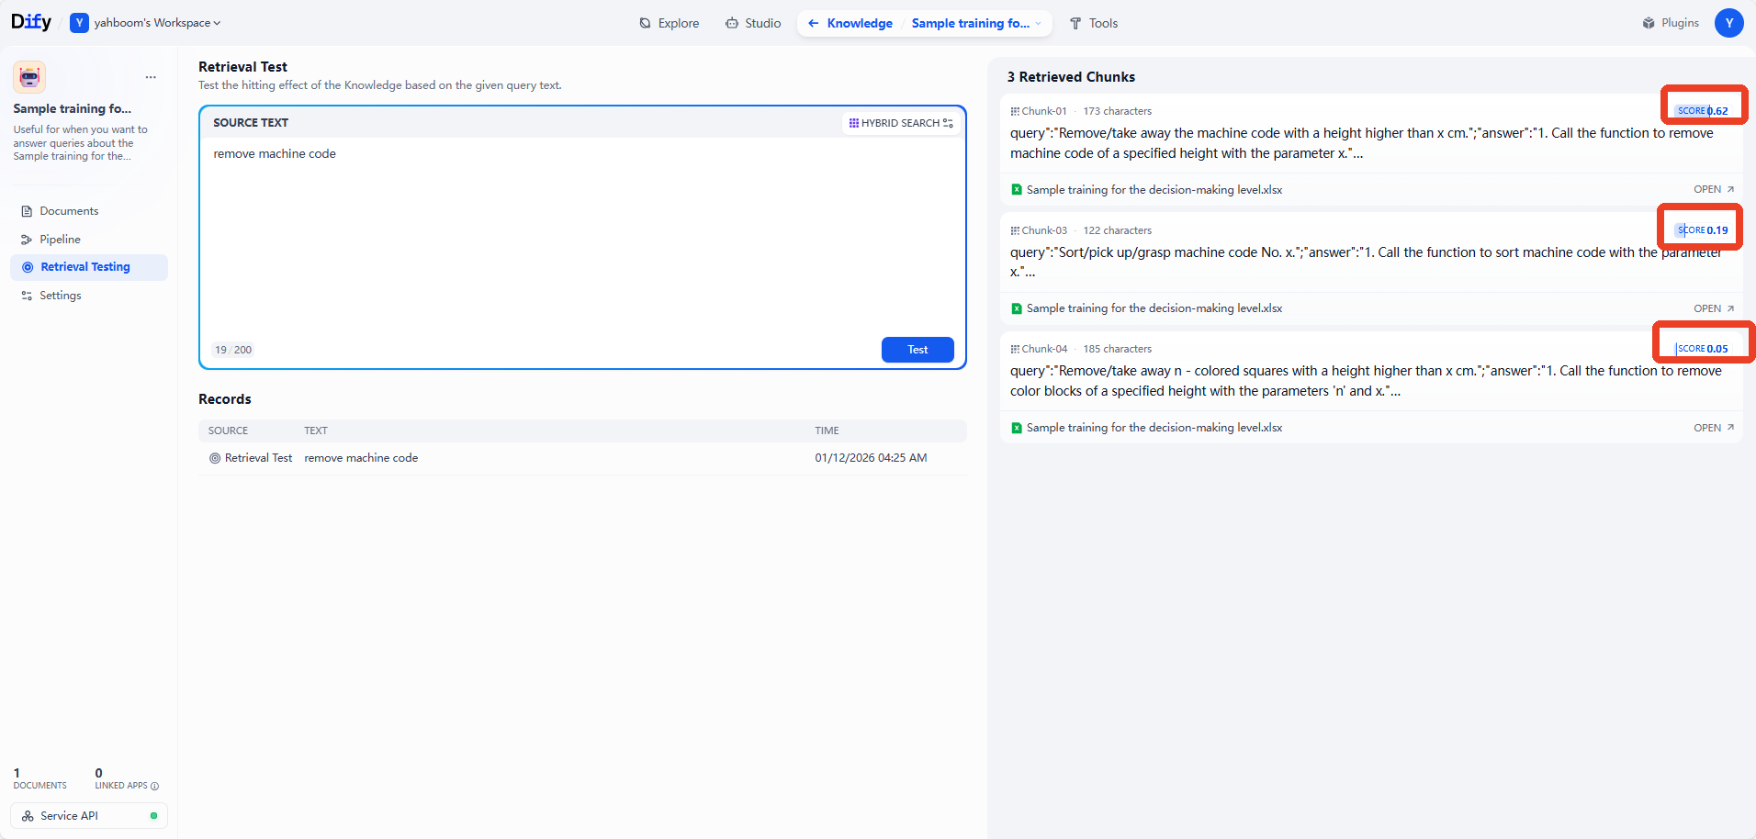Open the Service API panel
The height and width of the screenshot is (839, 1756).
click(x=89, y=816)
